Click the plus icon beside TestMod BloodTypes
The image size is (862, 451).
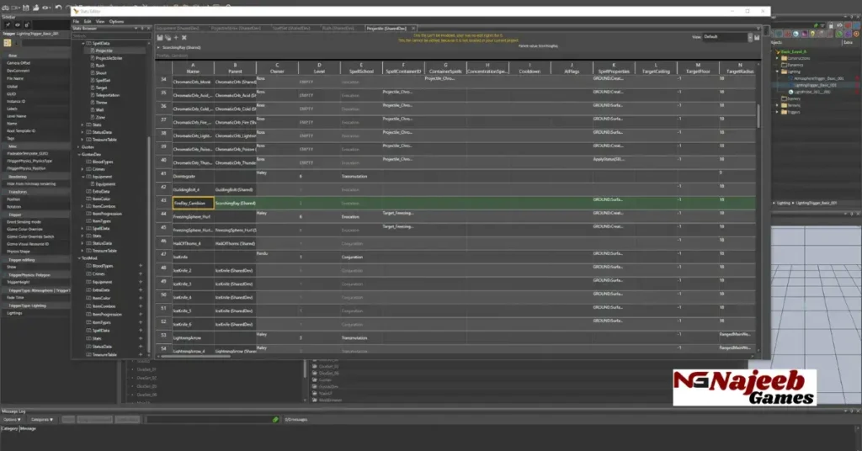click(141, 266)
